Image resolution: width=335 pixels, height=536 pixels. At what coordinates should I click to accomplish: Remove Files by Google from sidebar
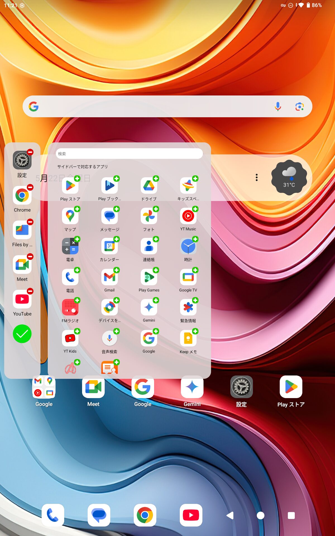30,222
